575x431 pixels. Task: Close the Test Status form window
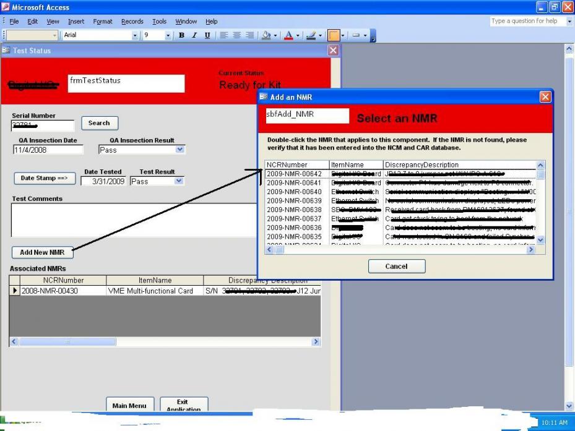tap(333, 50)
